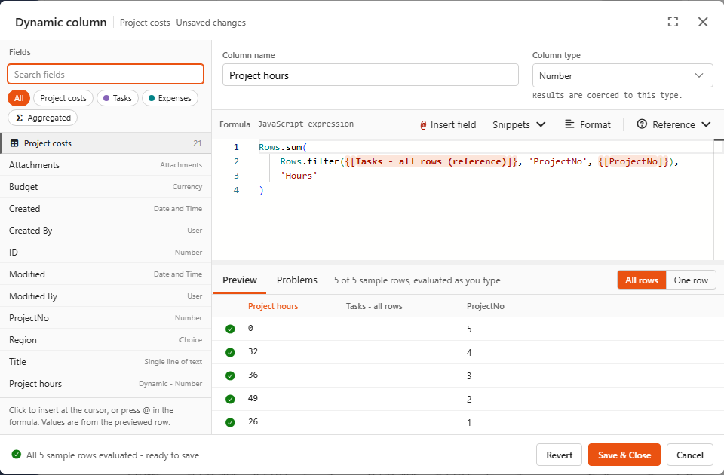Image resolution: width=724 pixels, height=475 pixels.
Task: Open the Snippets dropdown
Action: pos(519,124)
